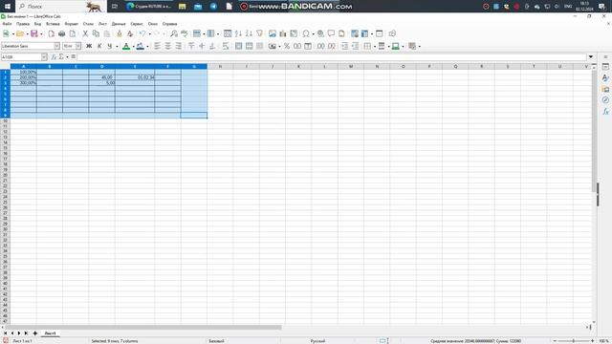Click the zoom in plus button
This screenshot has width=612, height=344.
(593, 341)
